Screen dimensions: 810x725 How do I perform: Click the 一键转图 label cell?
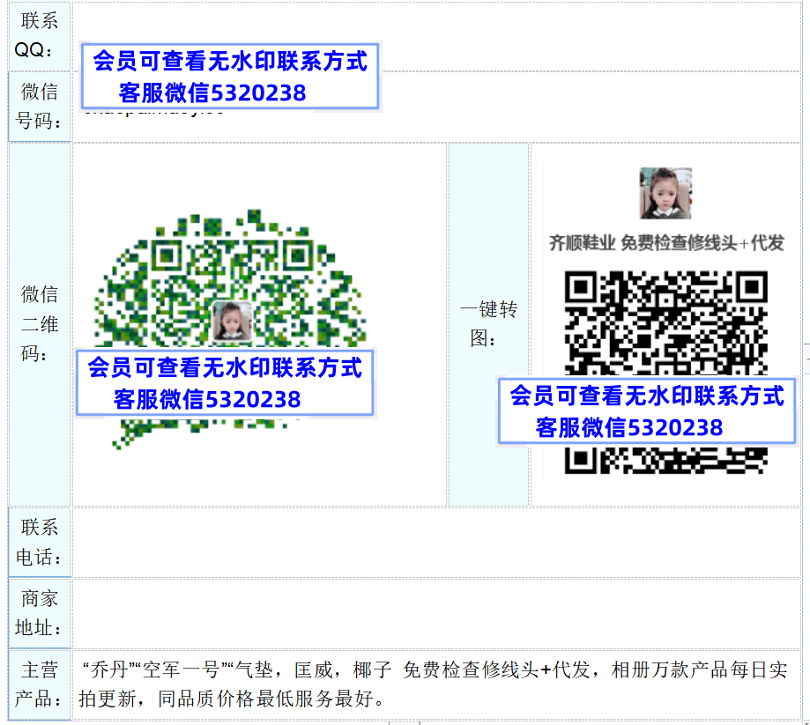coord(488,324)
